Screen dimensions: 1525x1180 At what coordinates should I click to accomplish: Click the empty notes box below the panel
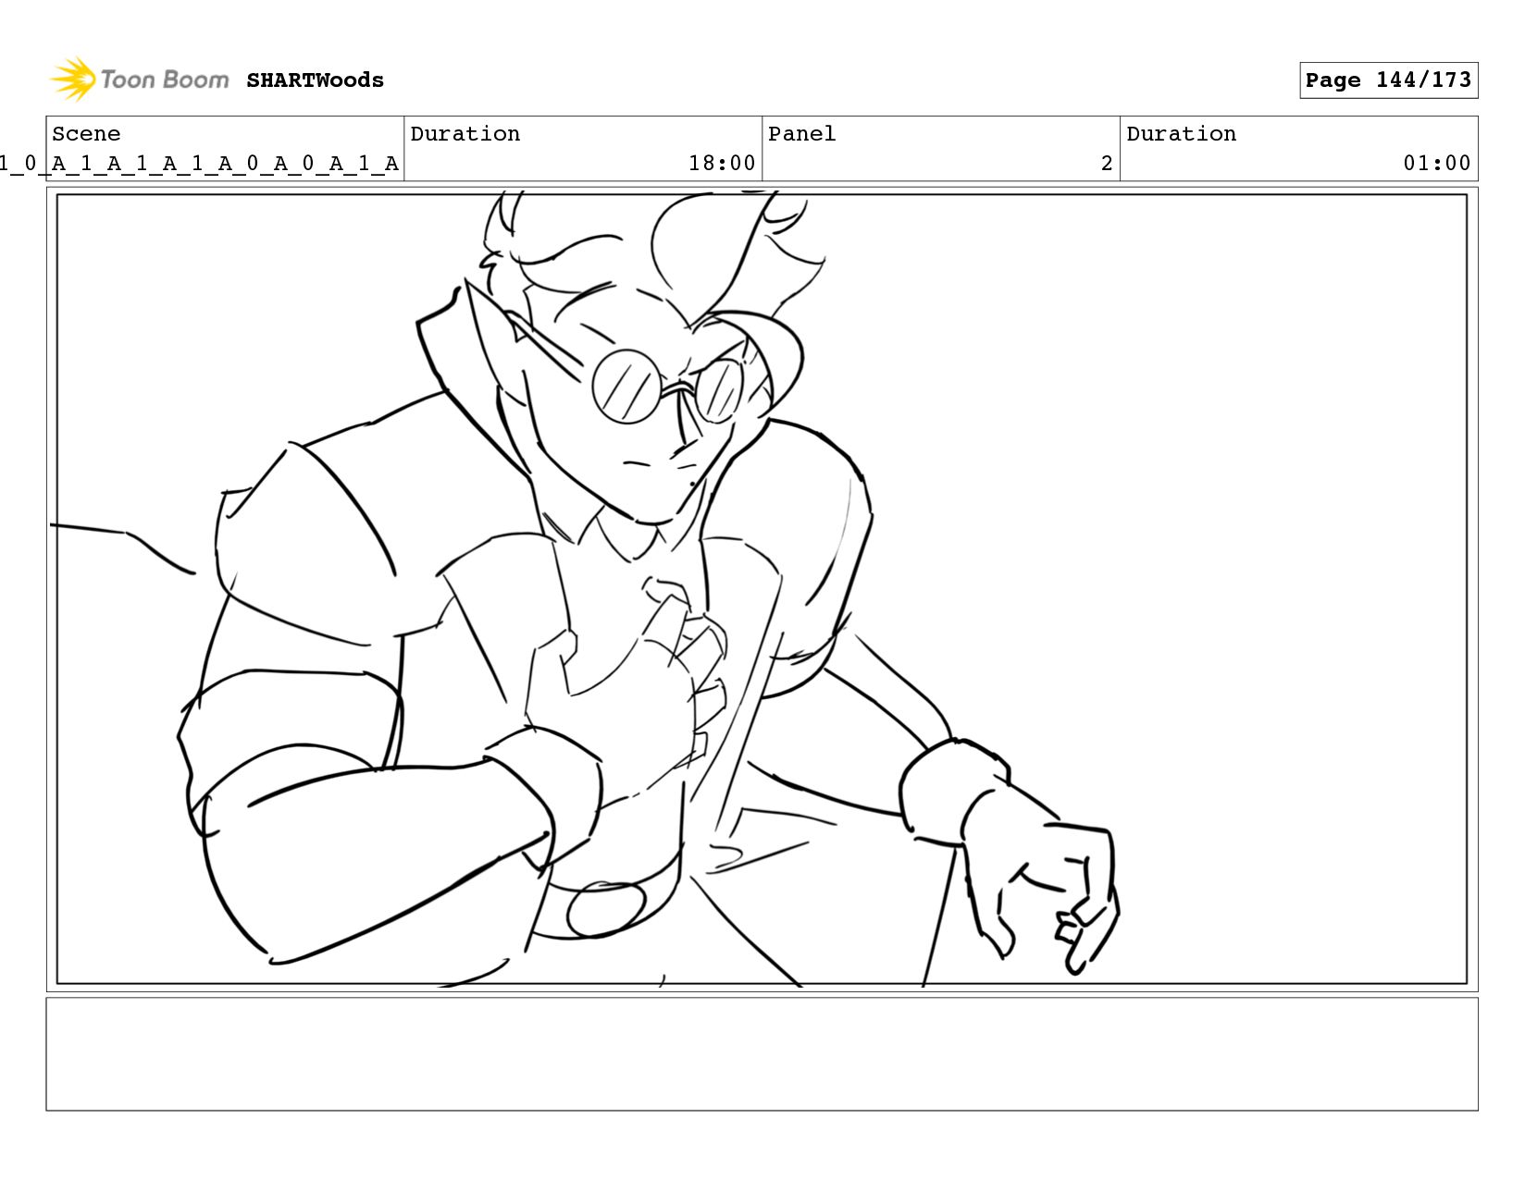point(762,1053)
